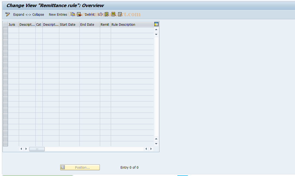Click the horizontal scrollbar thumb
This screenshot has height=176, width=295.
point(37,149)
